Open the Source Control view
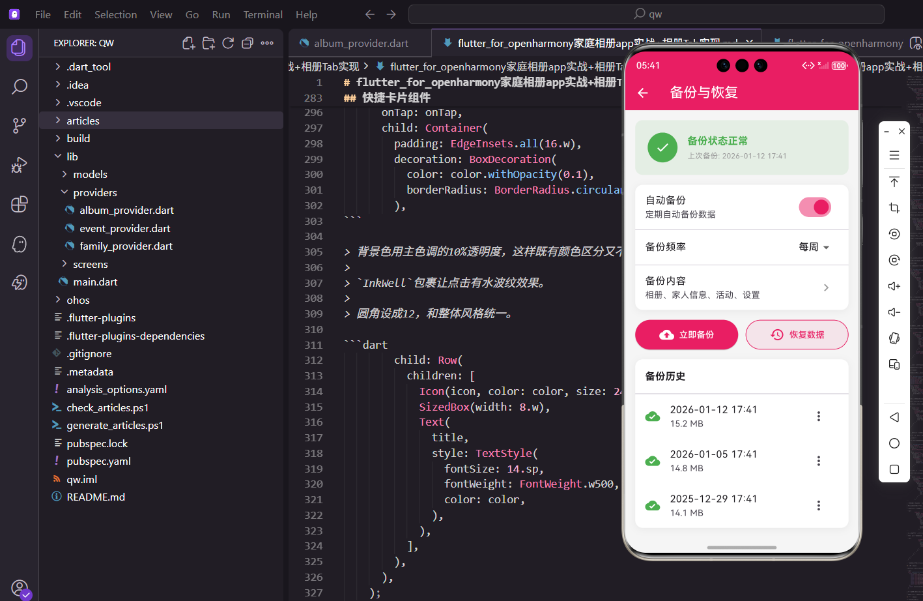Screen dimensions: 923x601 click(20, 125)
